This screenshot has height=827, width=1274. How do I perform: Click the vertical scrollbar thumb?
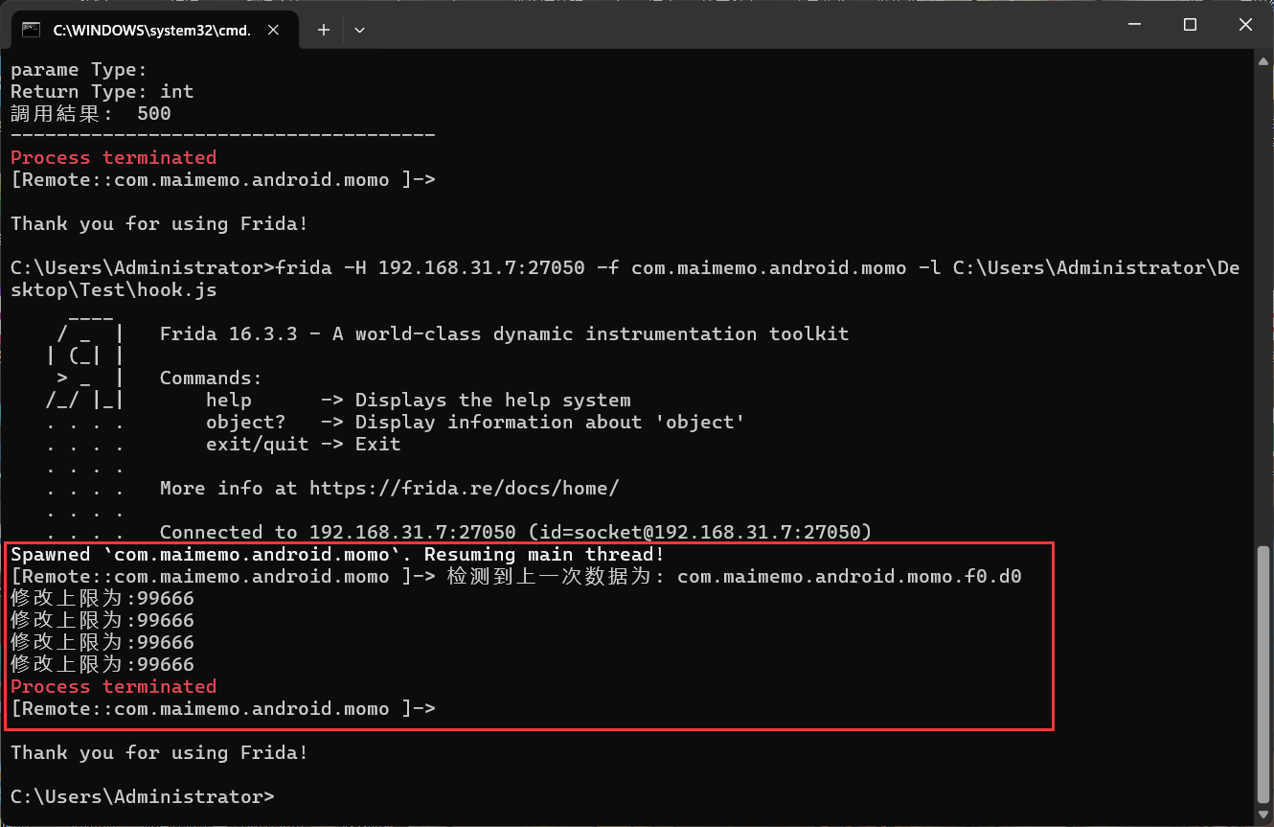pyautogui.click(x=1263, y=675)
